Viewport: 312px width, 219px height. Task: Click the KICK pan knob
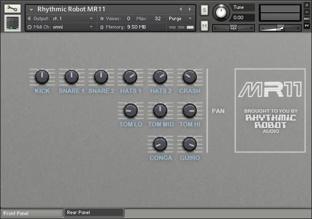[x=42, y=77]
